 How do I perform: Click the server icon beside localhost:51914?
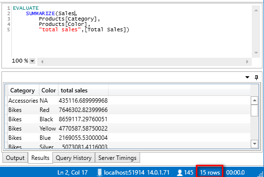[100, 172]
